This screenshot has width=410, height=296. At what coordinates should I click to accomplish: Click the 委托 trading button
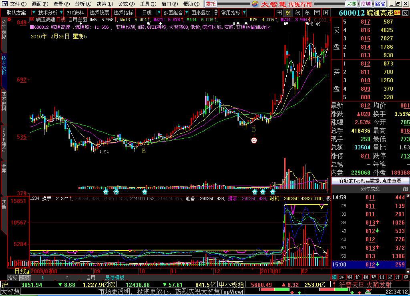211,4
